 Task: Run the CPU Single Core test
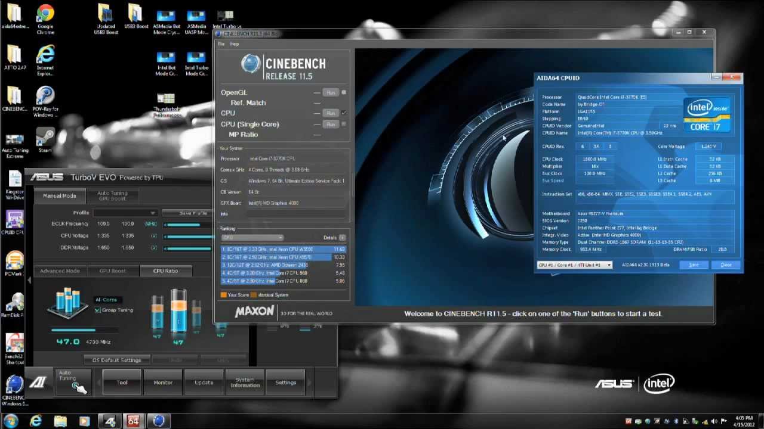click(x=330, y=124)
